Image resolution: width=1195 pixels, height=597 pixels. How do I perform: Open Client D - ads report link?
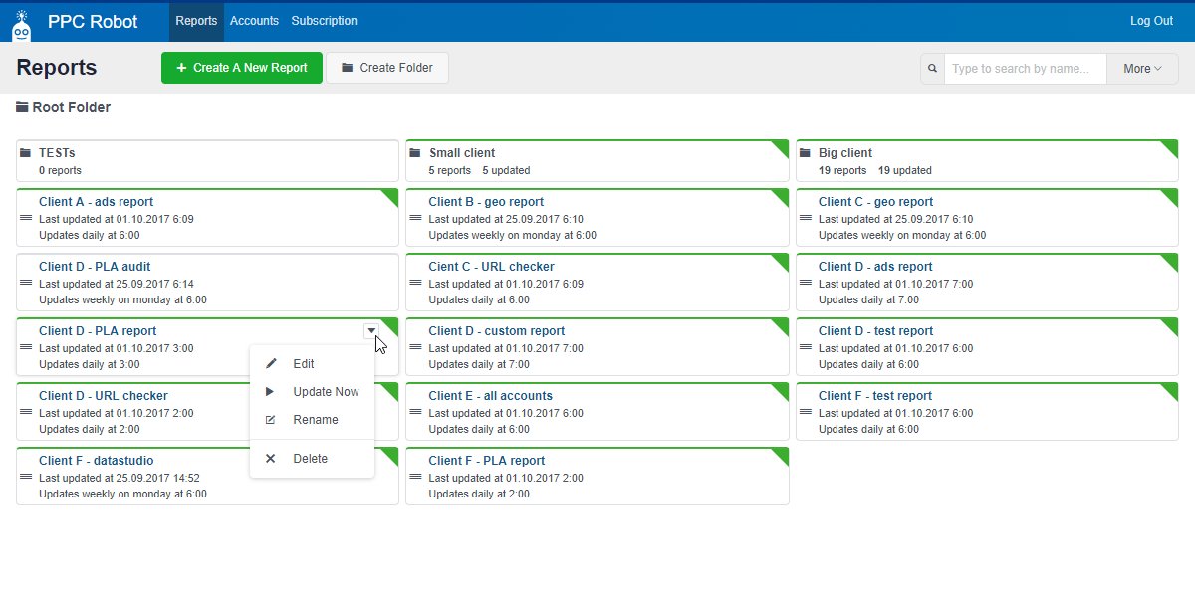(x=875, y=267)
